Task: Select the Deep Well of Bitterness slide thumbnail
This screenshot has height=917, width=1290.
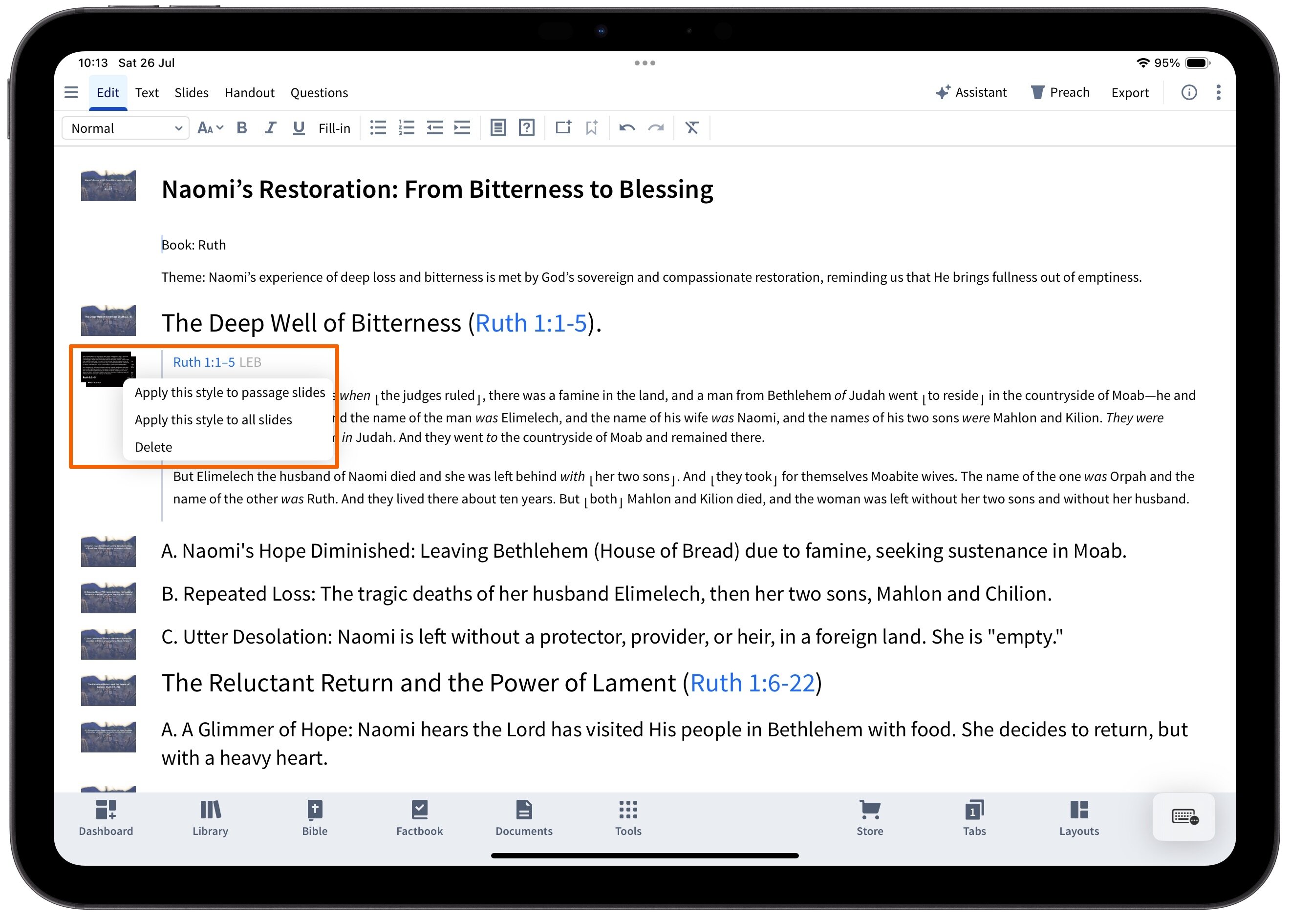Action: 108,320
